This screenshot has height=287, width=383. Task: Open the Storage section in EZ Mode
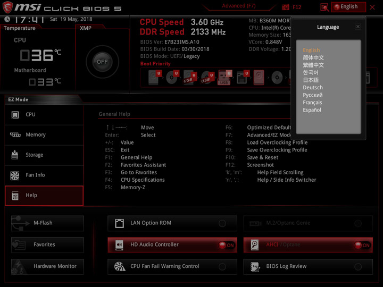tap(44, 155)
